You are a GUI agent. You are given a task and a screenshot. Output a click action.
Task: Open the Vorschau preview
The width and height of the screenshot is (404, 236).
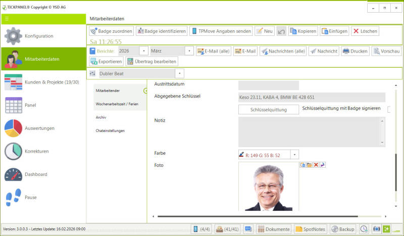coord(387,51)
